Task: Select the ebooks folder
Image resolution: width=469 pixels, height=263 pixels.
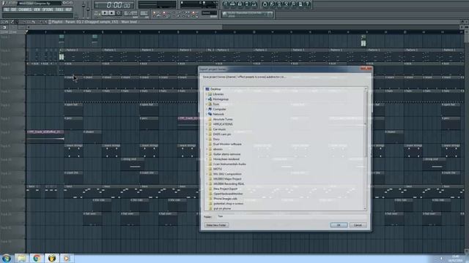Action: [x=218, y=149]
